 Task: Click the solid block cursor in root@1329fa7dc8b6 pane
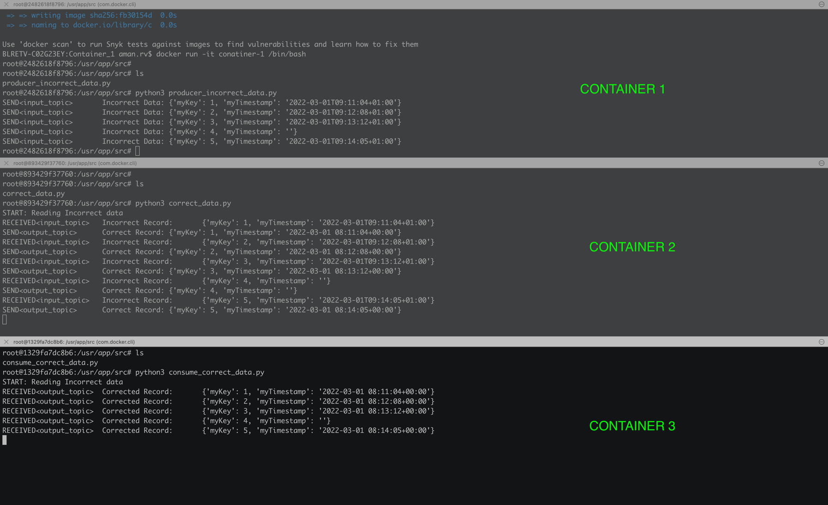(x=5, y=440)
